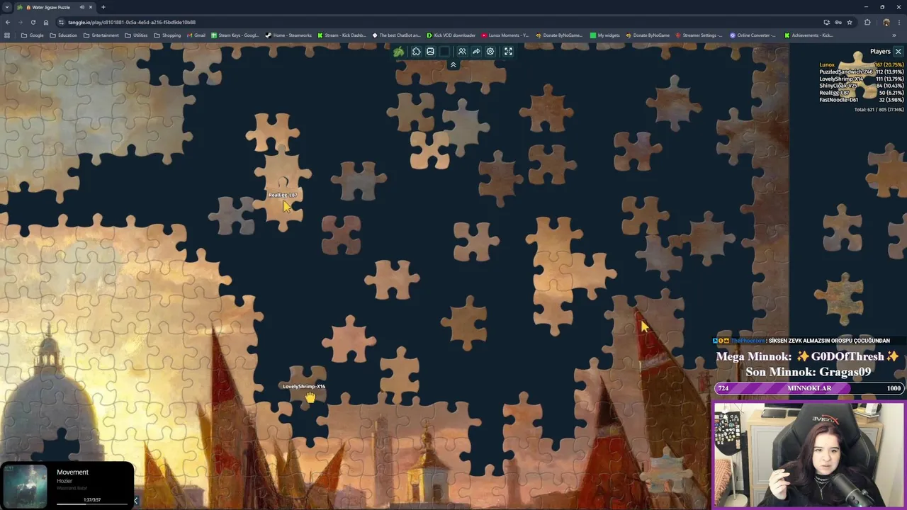Screen dimensions: 907x510
Task: Open the tab search dropdown
Action: tap(7, 7)
